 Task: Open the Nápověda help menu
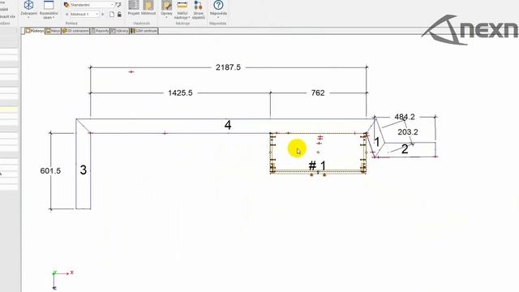click(x=218, y=9)
